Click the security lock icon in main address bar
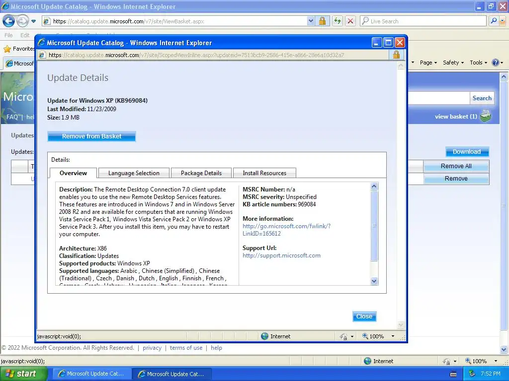Image resolution: width=509 pixels, height=381 pixels. (322, 21)
